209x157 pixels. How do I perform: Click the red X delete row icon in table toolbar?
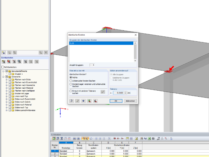(114, 139)
